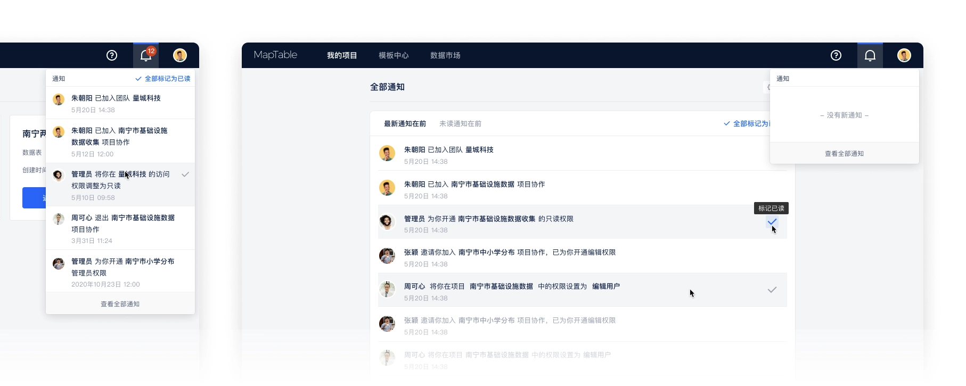Click grey checkmark on 周可心 编辑用户 notification
The height and width of the screenshot is (386, 966).
[x=772, y=290]
